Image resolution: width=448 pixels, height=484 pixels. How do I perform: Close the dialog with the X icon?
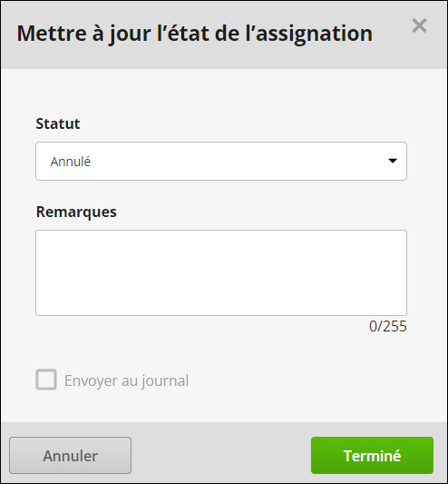(419, 25)
